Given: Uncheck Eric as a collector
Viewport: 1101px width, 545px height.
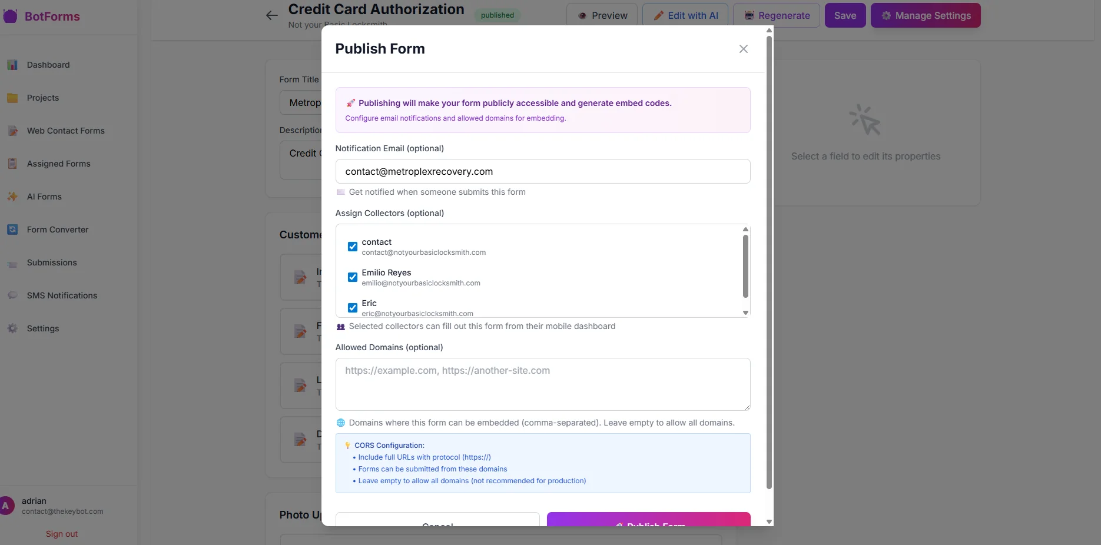Looking at the screenshot, I should [352, 308].
